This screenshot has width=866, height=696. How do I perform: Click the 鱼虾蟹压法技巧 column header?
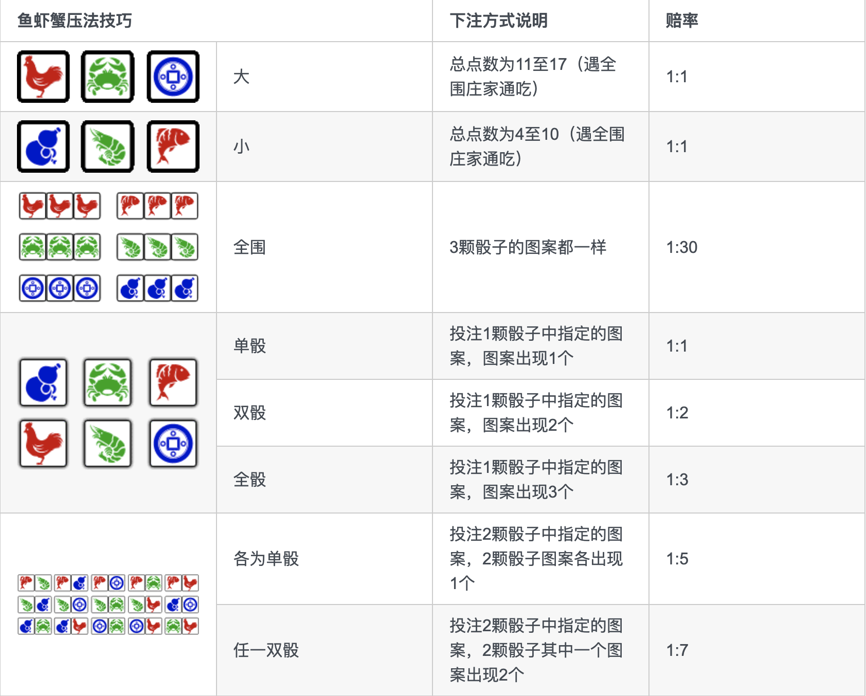click(75, 21)
